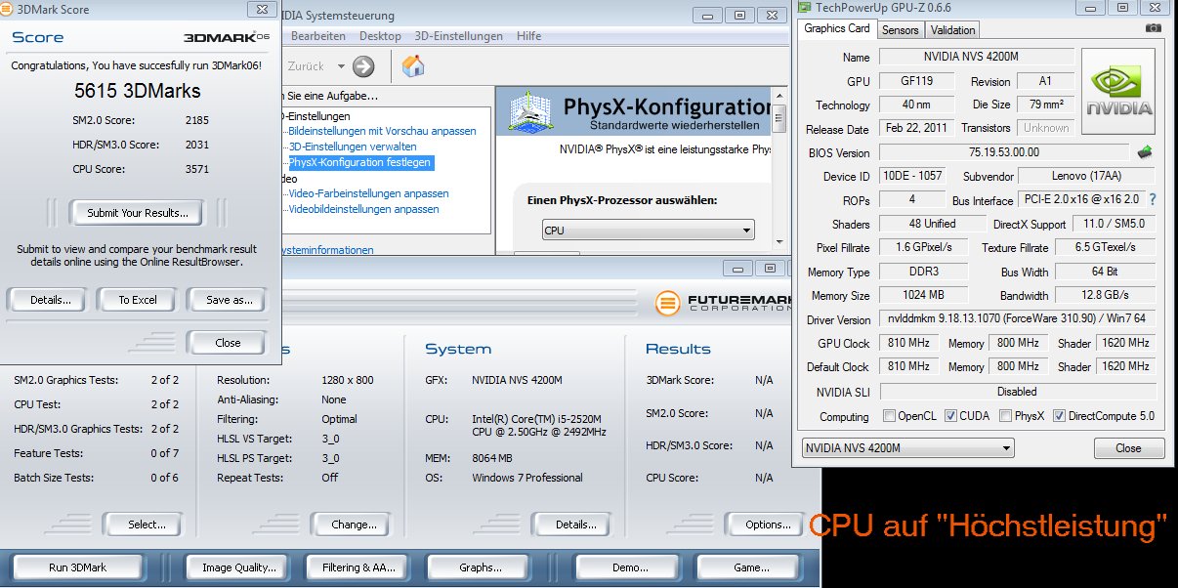
Task: Click the Bus Interface question mark
Action: 1153,199
